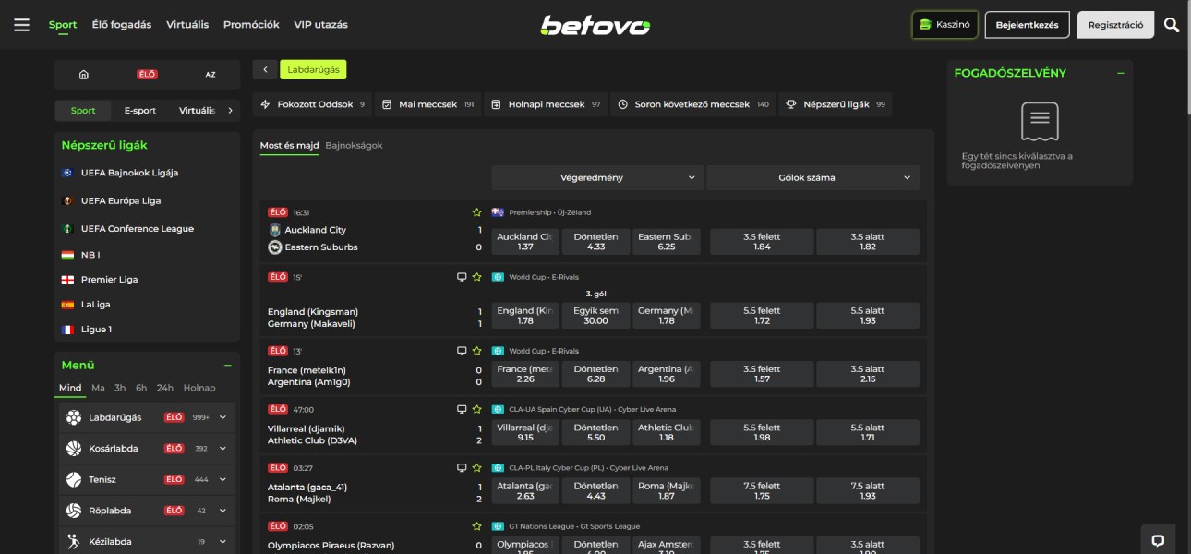Collapse the Menü panel with minus
Viewport: 1191px width, 554px height.
point(228,366)
